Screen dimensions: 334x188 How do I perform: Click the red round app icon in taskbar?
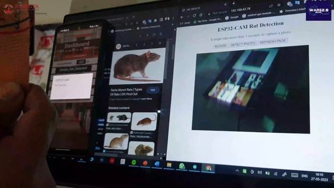point(145,163)
